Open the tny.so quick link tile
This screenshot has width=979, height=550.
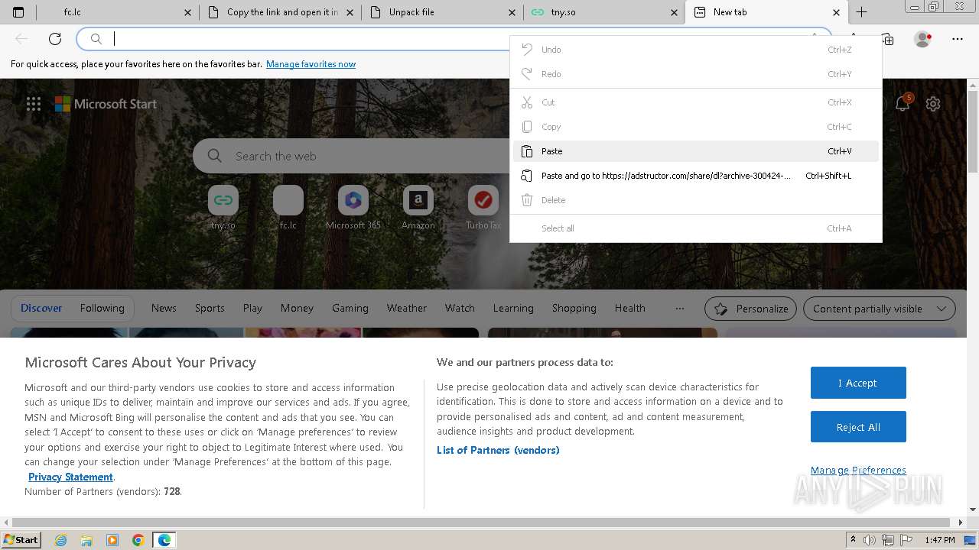tap(223, 208)
